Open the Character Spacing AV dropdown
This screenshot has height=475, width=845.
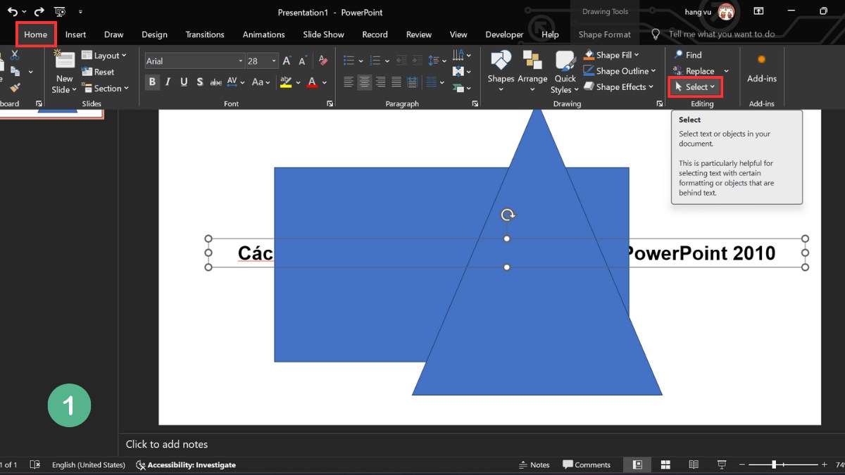tap(235, 82)
